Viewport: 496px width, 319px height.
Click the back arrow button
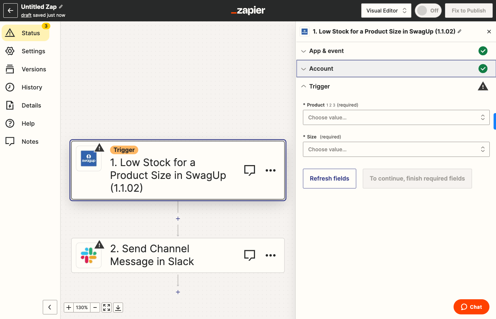pos(11,11)
